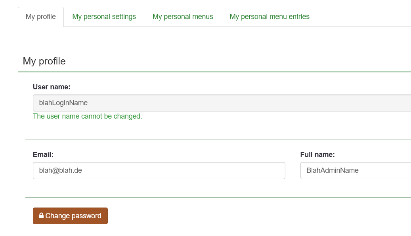Switch to My personal settings tab
The image size is (411, 236).
104,17
